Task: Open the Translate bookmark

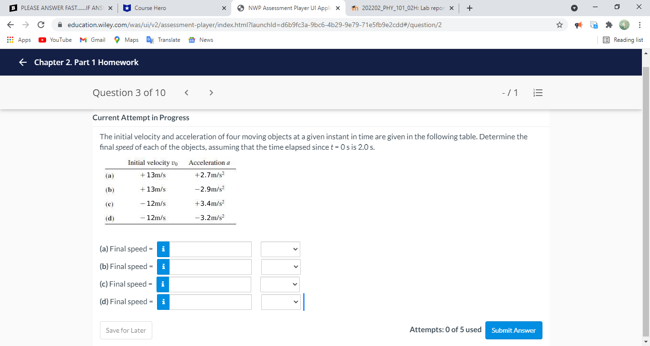Action: 164,40
